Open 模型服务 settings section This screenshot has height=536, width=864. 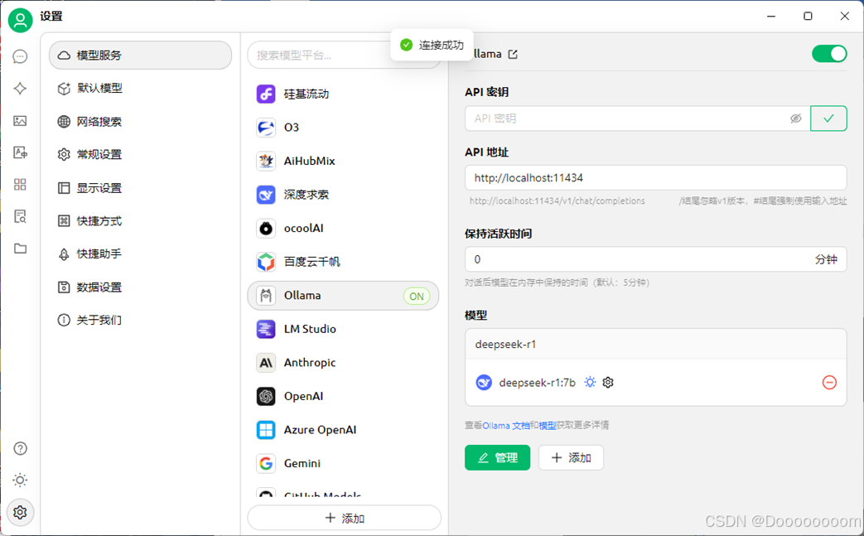pyautogui.click(x=141, y=55)
